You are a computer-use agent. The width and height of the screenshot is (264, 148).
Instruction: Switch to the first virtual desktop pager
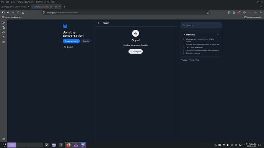pos(12,145)
